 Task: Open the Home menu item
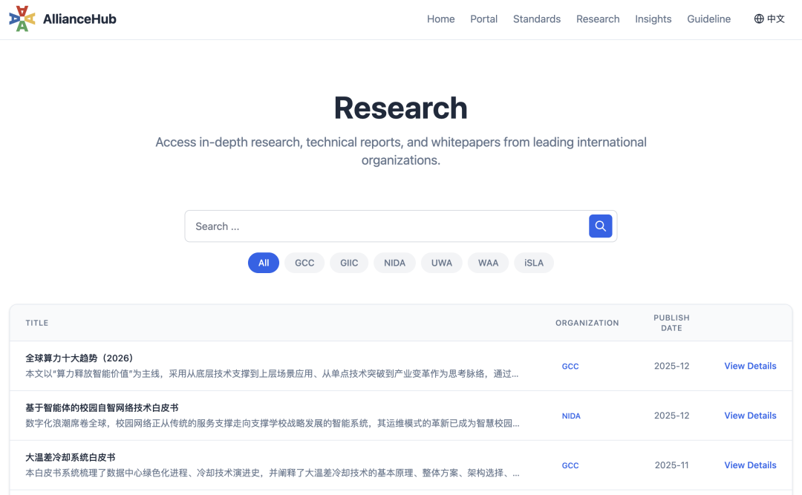click(440, 19)
